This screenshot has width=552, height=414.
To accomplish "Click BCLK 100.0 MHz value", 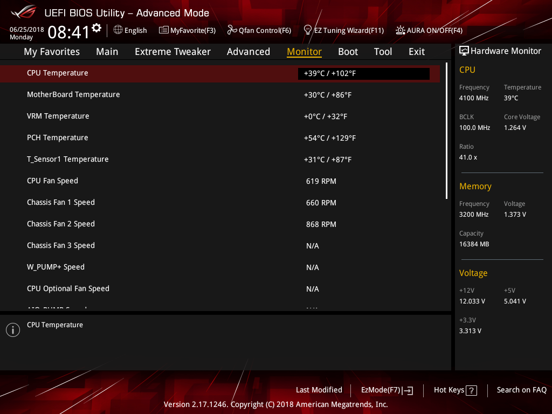I will tap(474, 128).
